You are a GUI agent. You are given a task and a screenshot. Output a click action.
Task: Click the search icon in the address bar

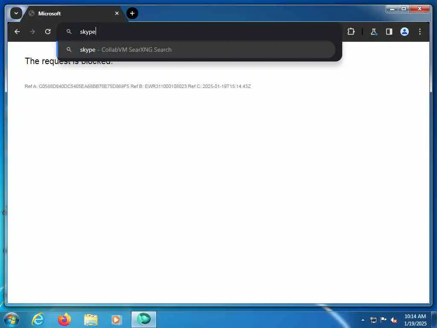69,32
